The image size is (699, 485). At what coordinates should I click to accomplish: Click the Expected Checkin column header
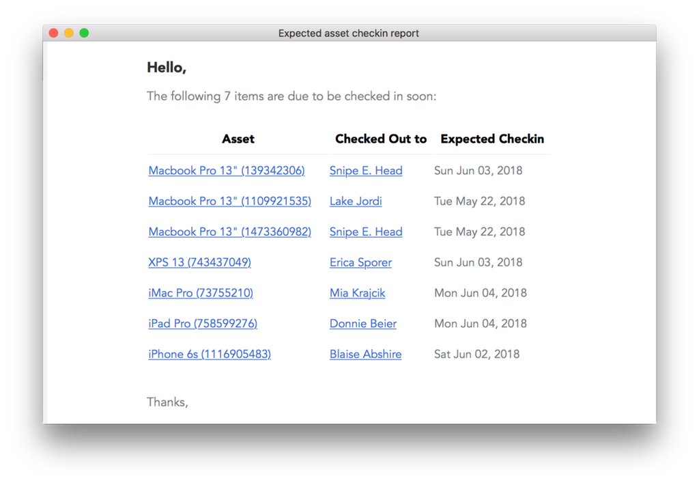pos(492,139)
